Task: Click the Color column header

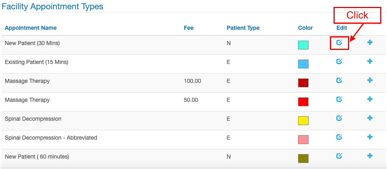Action: [305, 28]
